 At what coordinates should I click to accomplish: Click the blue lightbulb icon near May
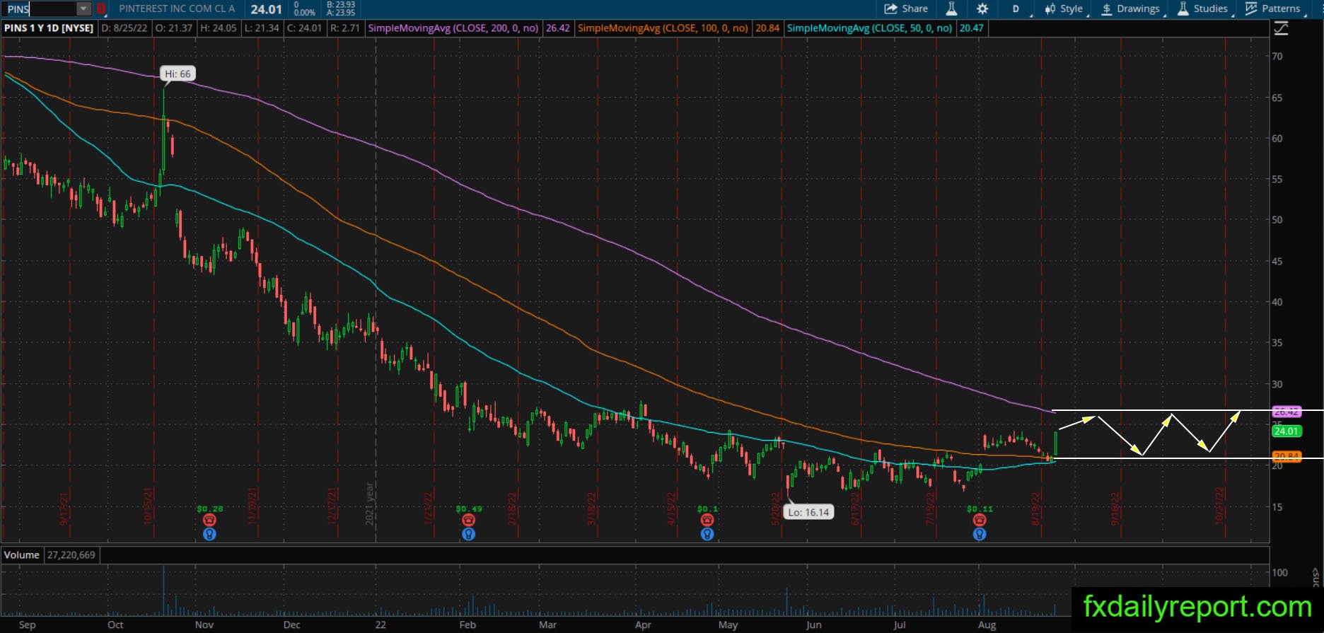[707, 534]
